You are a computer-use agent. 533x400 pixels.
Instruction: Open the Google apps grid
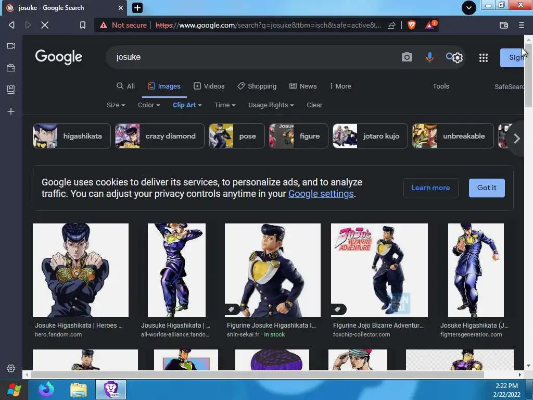[x=484, y=57]
